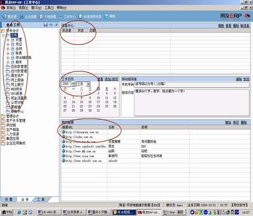Click the 修改 link in my links panel

(x=236, y=123)
